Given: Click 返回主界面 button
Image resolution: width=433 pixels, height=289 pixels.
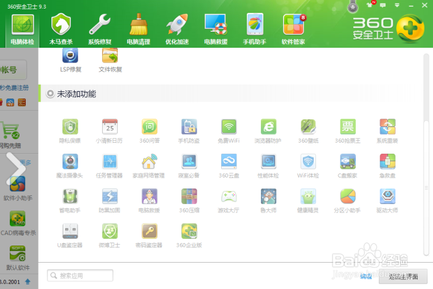Looking at the screenshot, I should (x=403, y=276).
